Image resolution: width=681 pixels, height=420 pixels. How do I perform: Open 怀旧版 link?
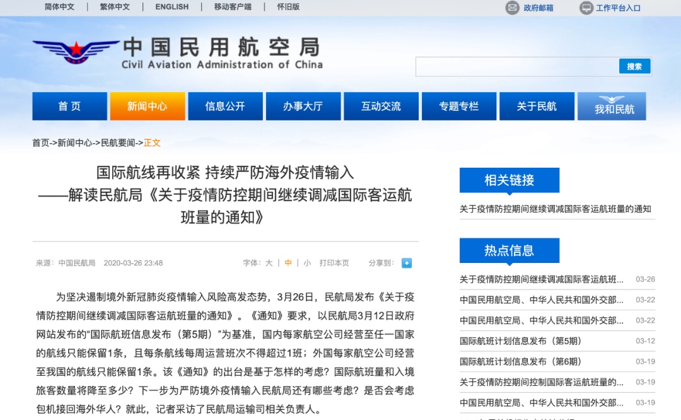click(288, 7)
